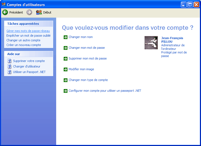Click the title bar users icon
Viewport: 201px width, 146px height.
pos(4,4)
